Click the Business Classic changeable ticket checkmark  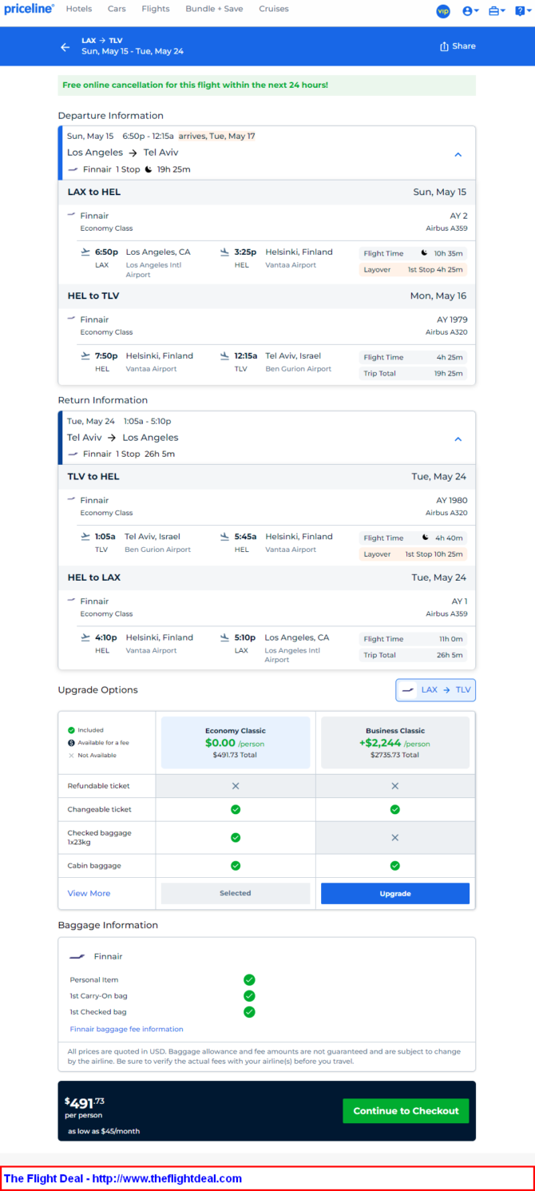tap(395, 809)
